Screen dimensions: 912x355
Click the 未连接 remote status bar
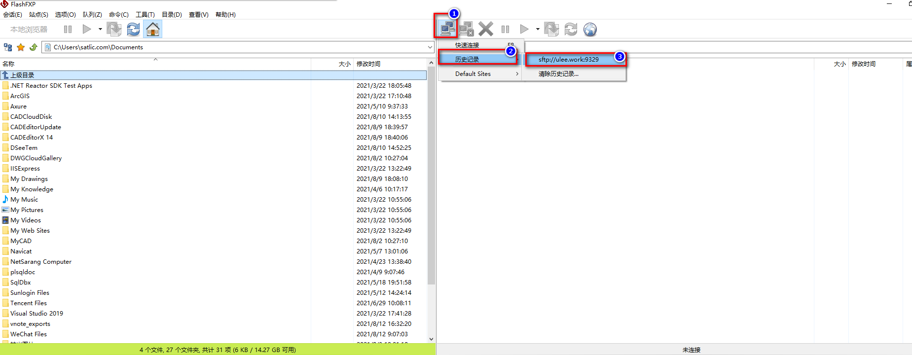pos(691,350)
